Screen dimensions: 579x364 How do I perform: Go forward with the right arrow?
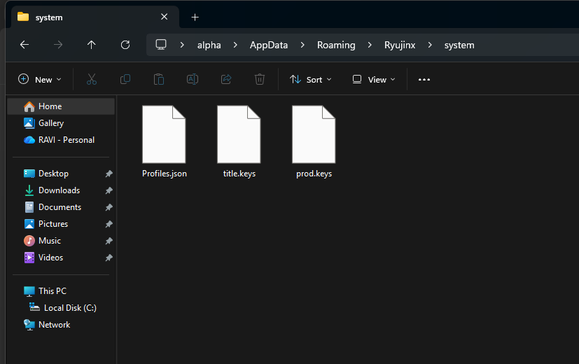[58, 45]
